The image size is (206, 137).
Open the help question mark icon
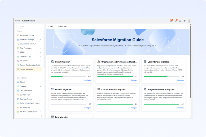pyautogui.click(x=185, y=21)
